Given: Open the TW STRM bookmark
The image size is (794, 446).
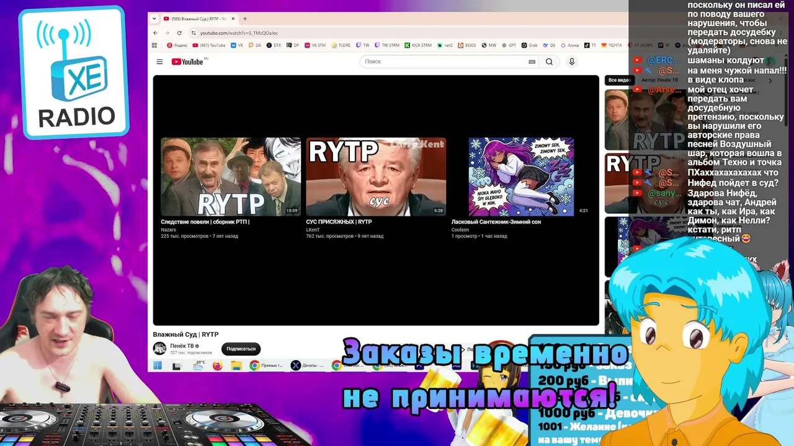Looking at the screenshot, I should point(387,45).
